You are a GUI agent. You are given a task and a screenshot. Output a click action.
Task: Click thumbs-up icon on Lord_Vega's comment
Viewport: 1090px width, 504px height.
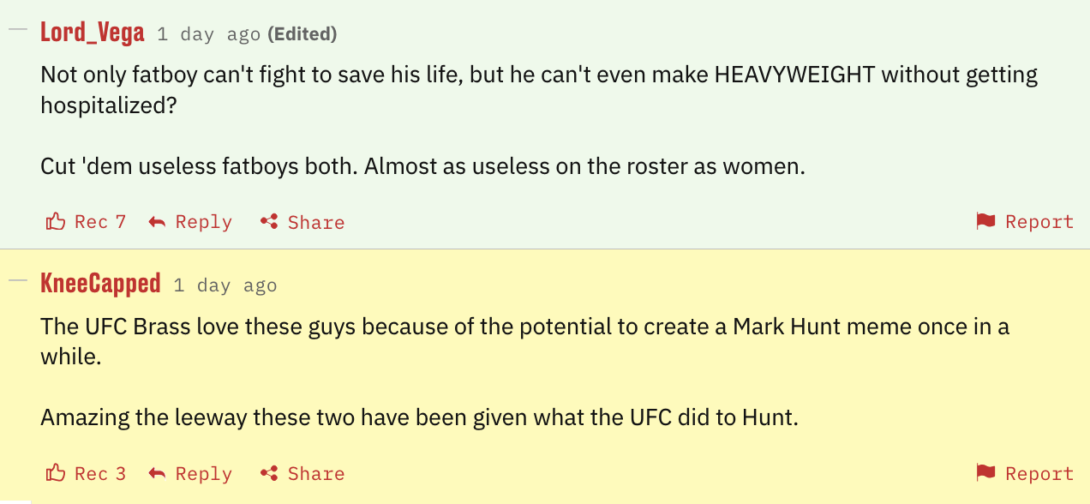tap(56, 222)
